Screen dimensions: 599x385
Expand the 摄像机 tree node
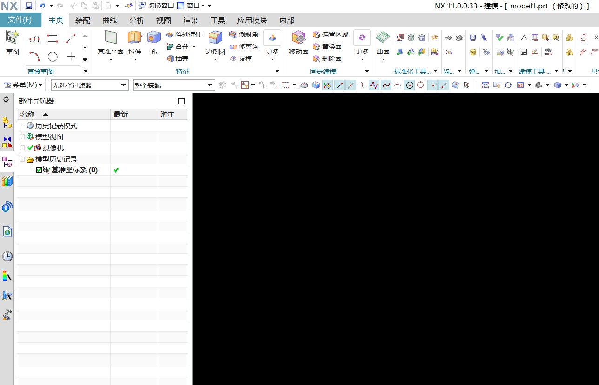[x=22, y=148]
